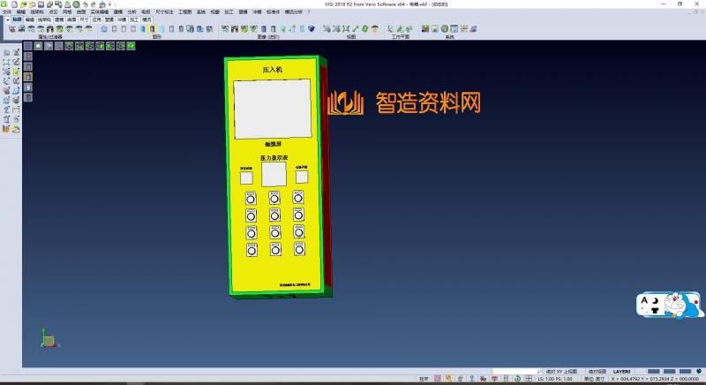
Task: Open the LAYER0 layer selector
Action: (x=622, y=372)
